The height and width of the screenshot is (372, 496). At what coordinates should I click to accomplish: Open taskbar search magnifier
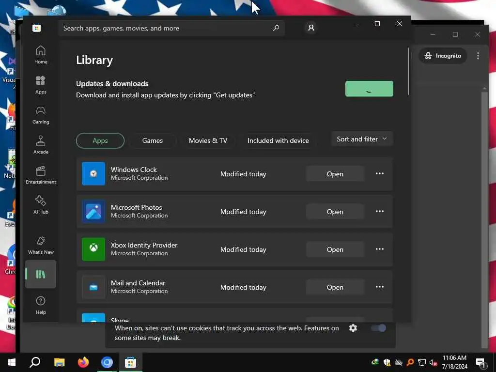coord(35,362)
